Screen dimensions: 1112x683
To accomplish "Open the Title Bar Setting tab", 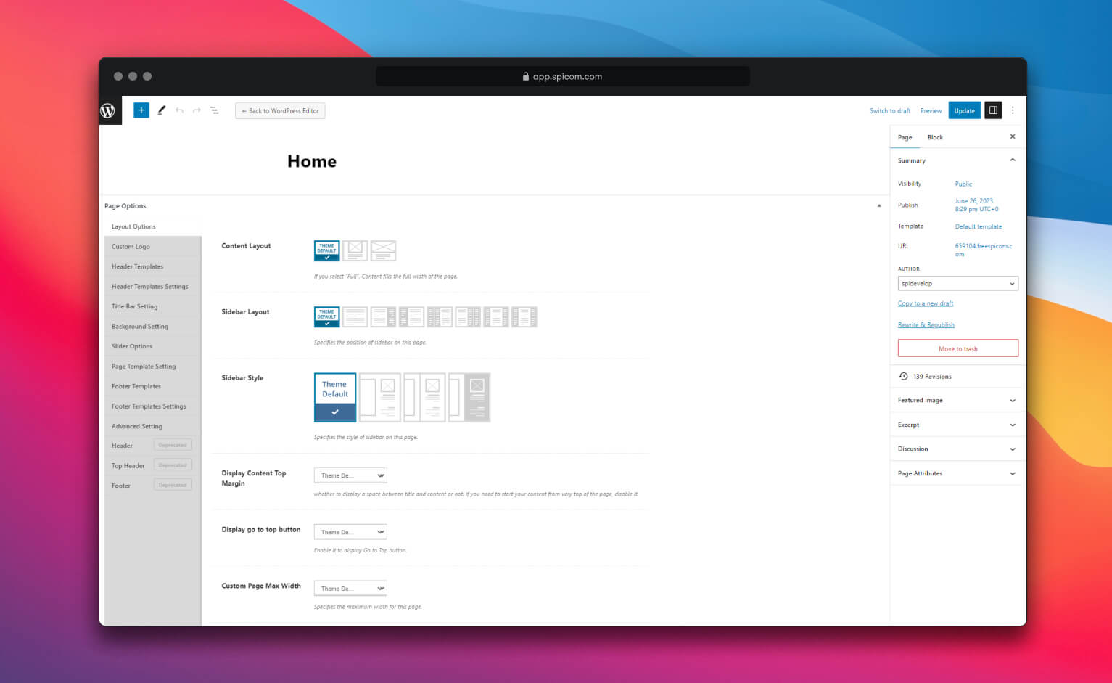I will (153, 306).
